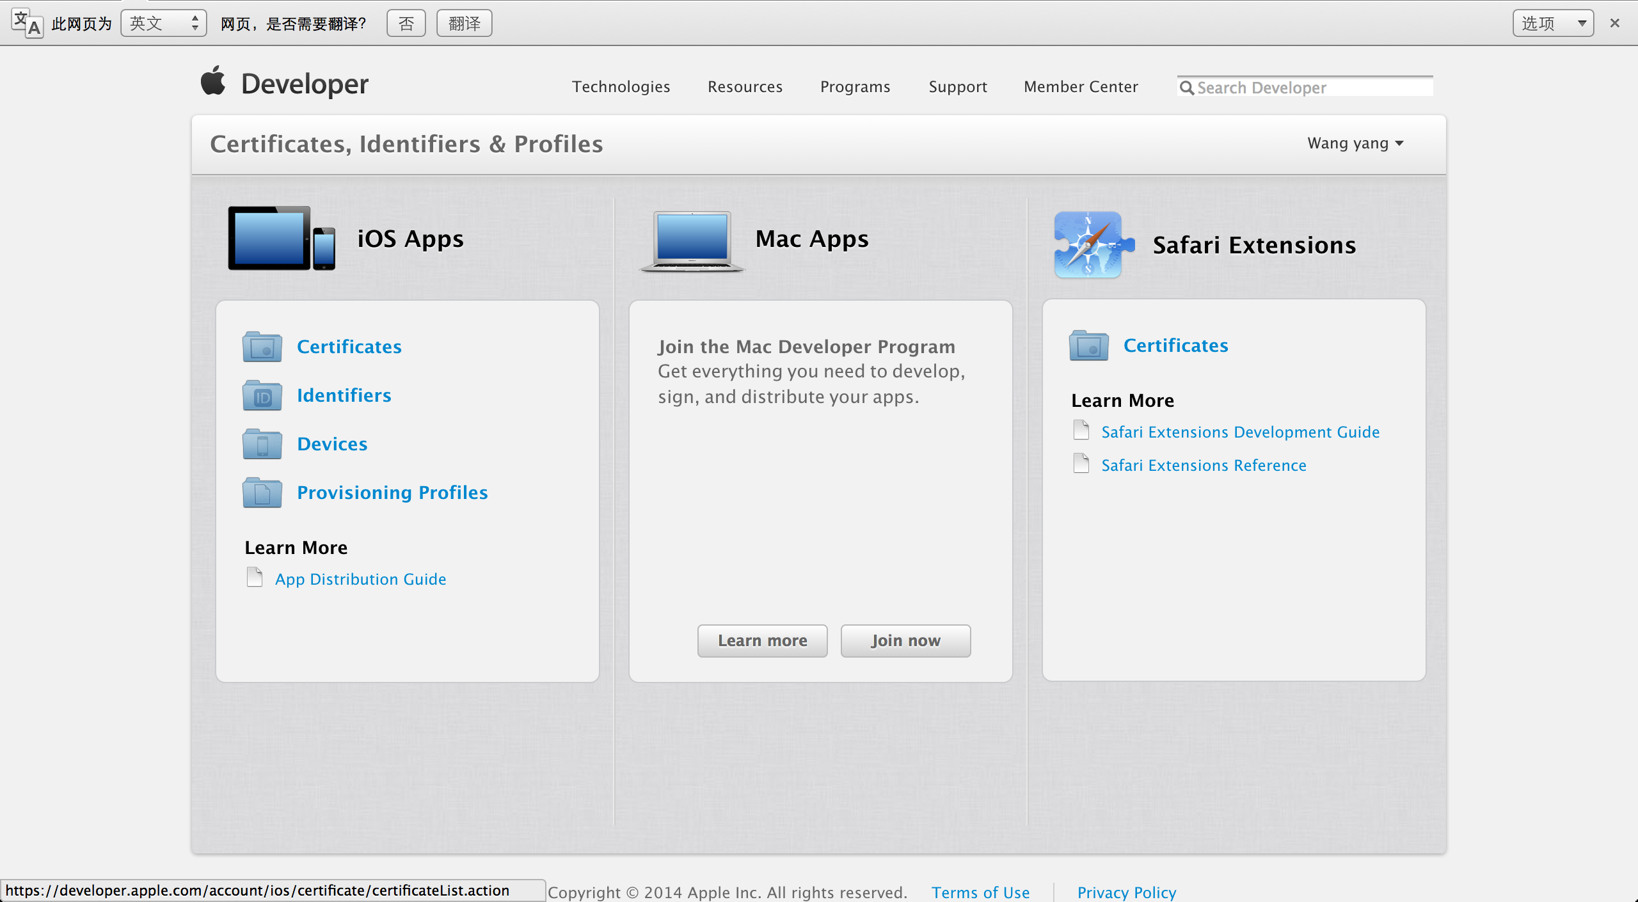
Task: Click the Safari Certificates folder icon
Action: pos(1089,345)
